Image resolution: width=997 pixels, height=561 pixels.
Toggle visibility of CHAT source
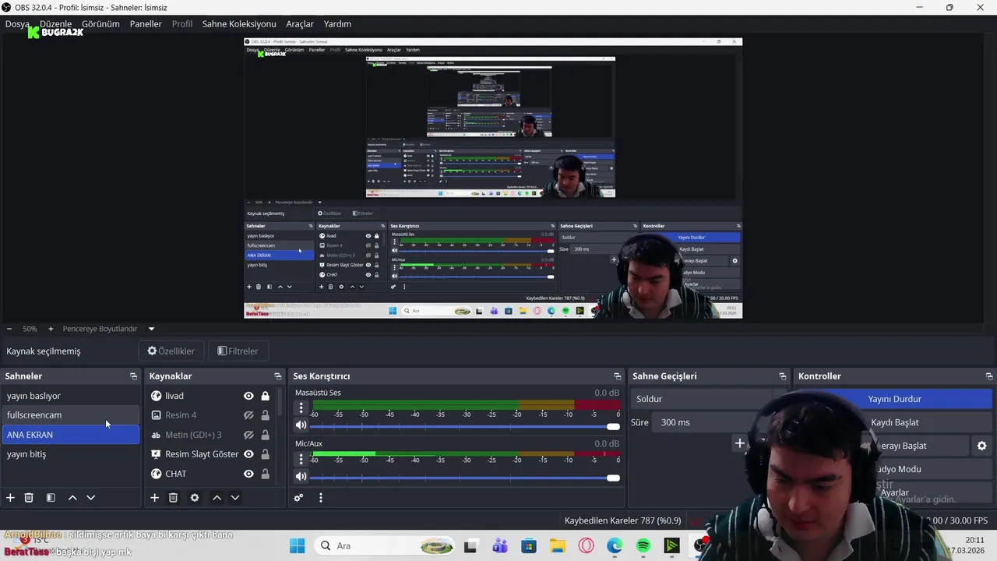248,474
